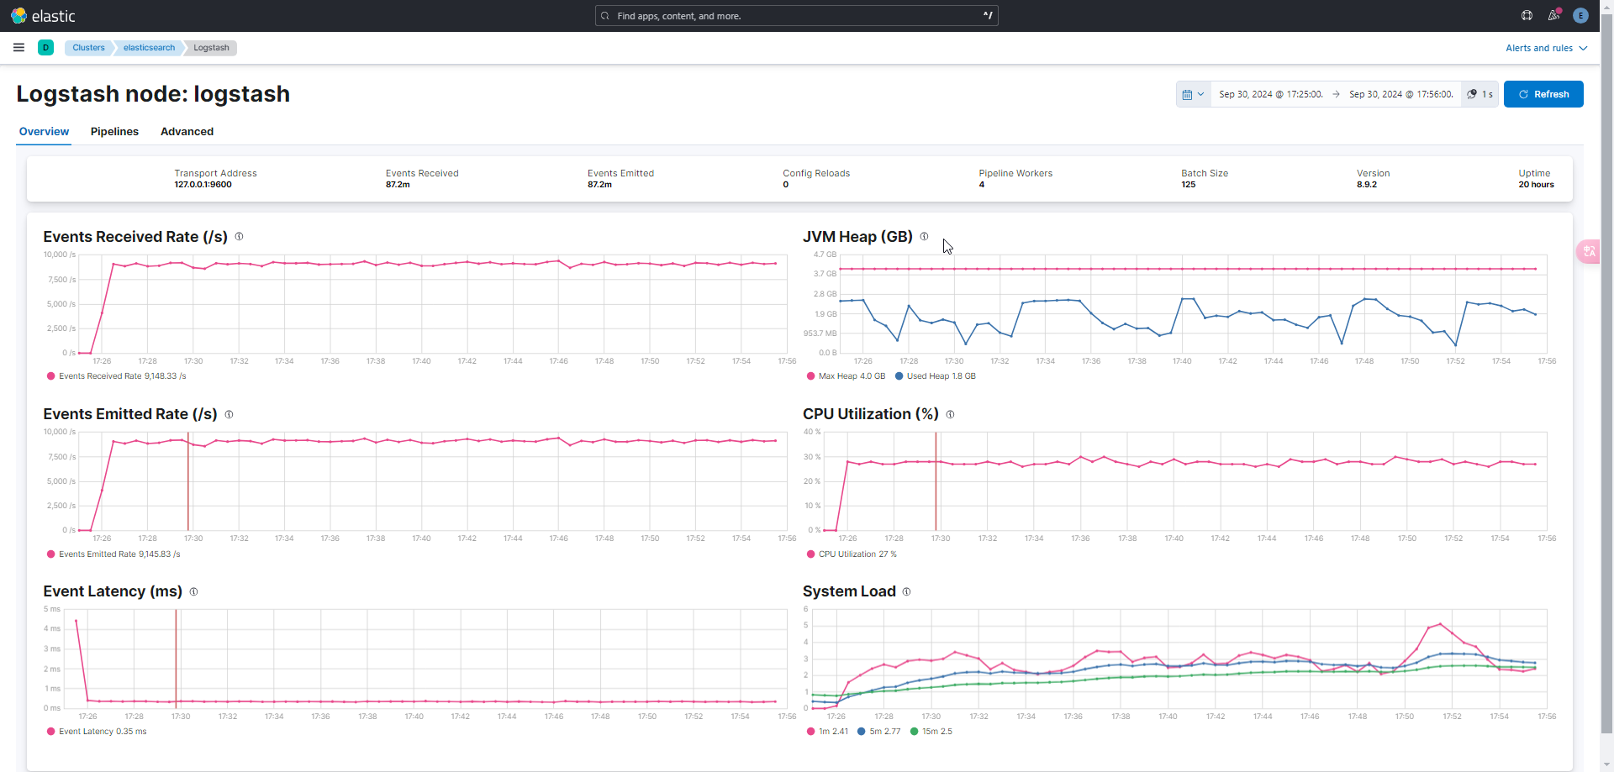Image resolution: width=1614 pixels, height=772 pixels.
Task: Open the D space avatar
Action: (45, 48)
